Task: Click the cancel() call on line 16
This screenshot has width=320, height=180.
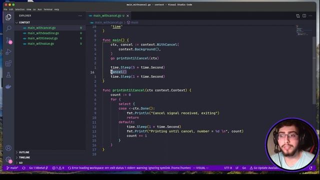Action: click(118, 72)
